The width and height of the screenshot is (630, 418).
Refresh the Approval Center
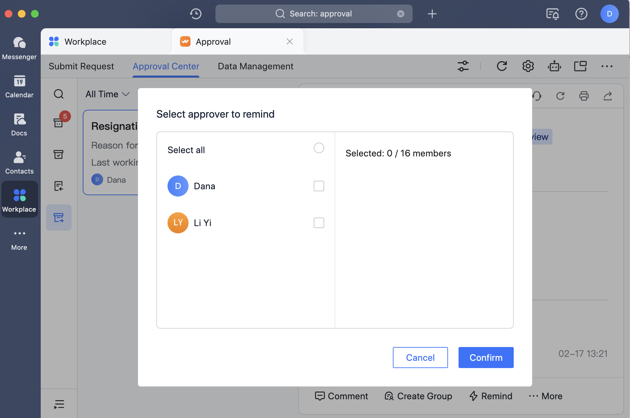(502, 66)
